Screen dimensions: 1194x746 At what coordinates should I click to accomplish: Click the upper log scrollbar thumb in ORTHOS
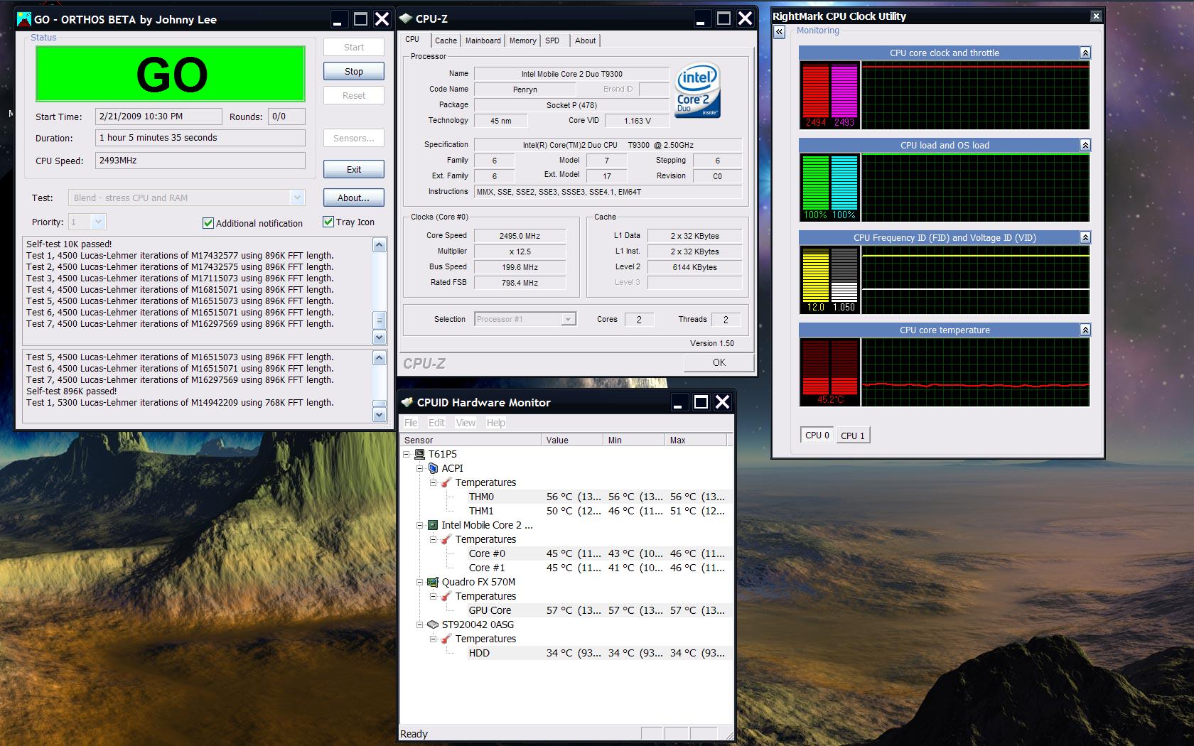380,320
